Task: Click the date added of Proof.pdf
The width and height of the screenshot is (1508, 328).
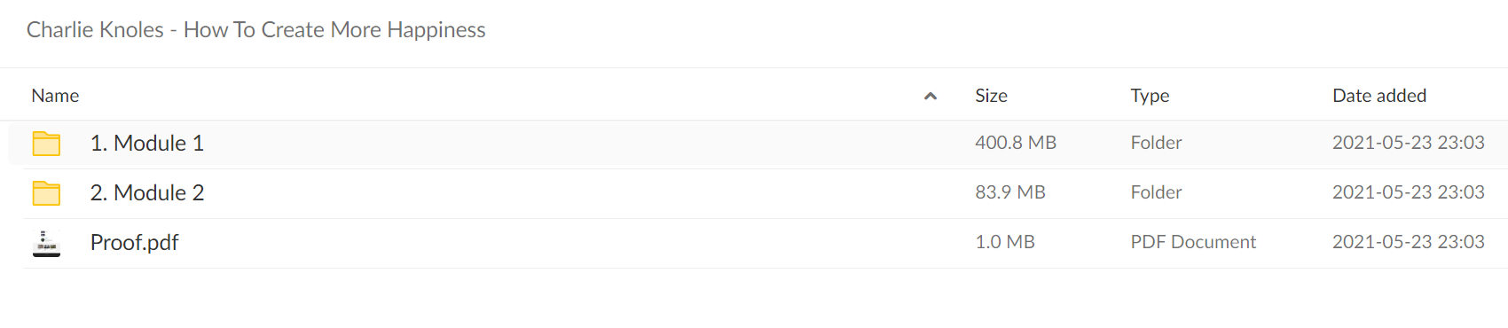Action: click(1409, 242)
